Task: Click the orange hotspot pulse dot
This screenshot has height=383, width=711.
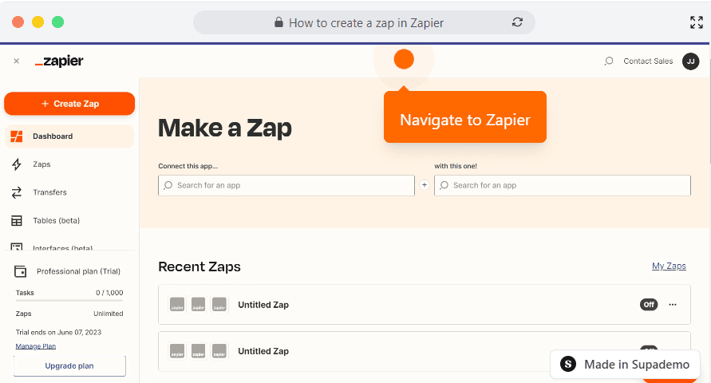Action: pyautogui.click(x=404, y=59)
